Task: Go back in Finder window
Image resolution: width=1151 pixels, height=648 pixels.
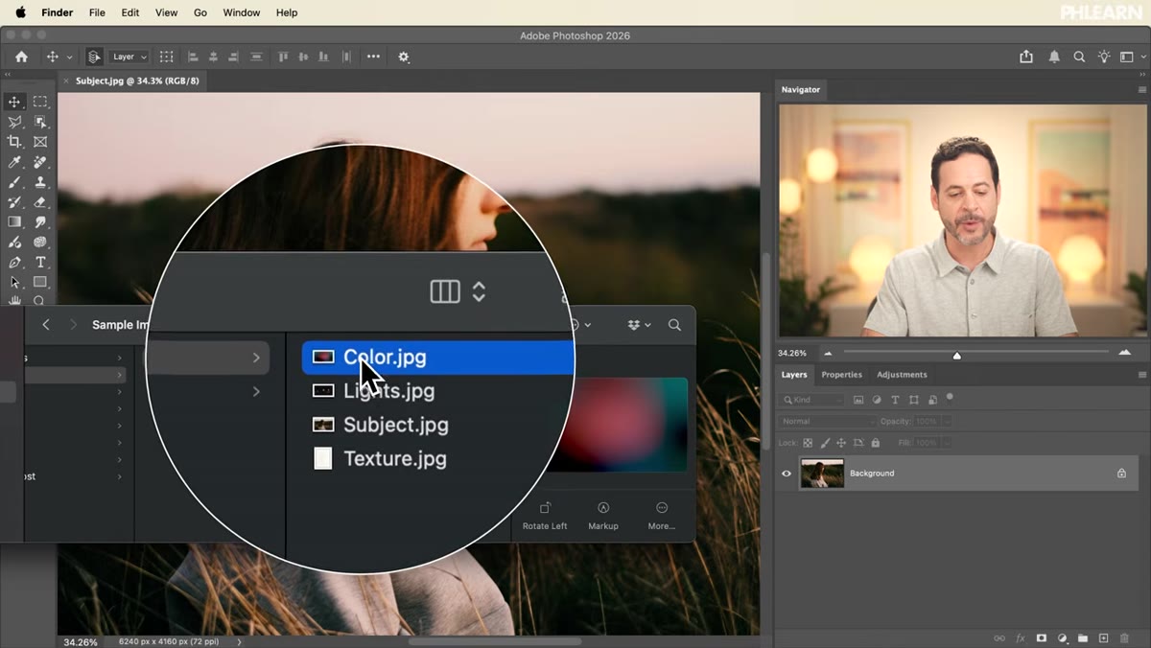Action: [45, 325]
